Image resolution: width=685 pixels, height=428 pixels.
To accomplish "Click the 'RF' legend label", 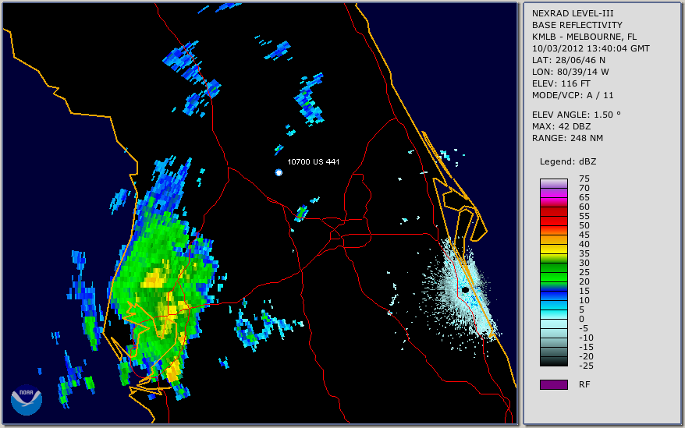I will tap(584, 384).
